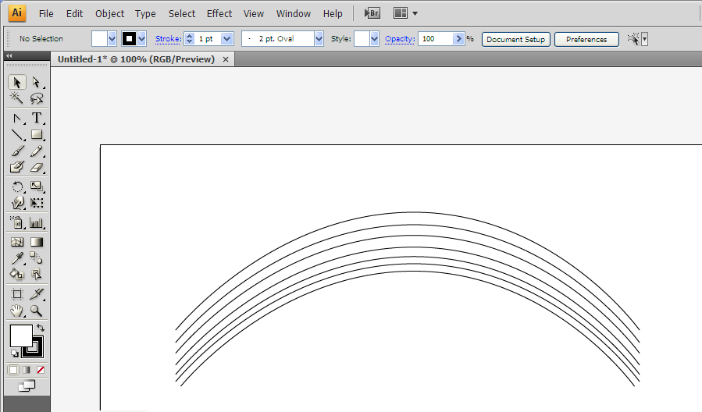Click the control bar stroke color swatch
The height and width of the screenshot is (412, 702).
129,39
